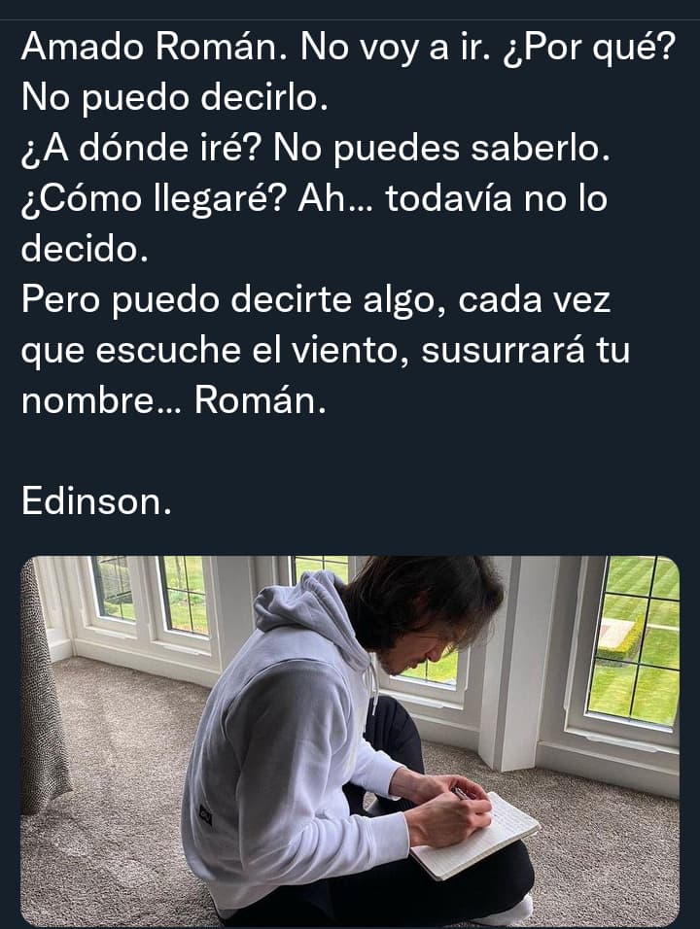Click the 'No puedo decirlo.' text line
Image resolution: width=700 pixels, height=929 pixels.
[x=175, y=98]
